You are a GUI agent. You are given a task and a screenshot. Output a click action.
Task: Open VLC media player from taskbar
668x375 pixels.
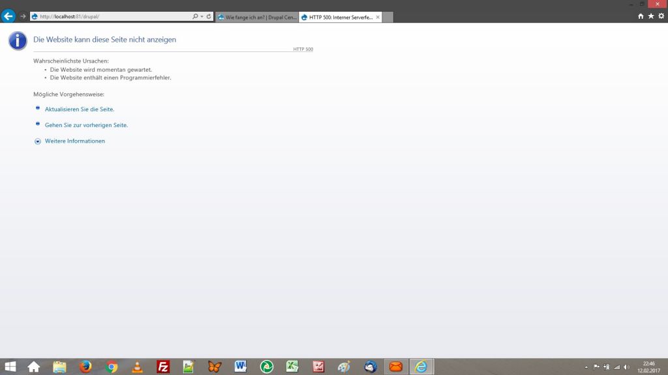[x=137, y=367]
